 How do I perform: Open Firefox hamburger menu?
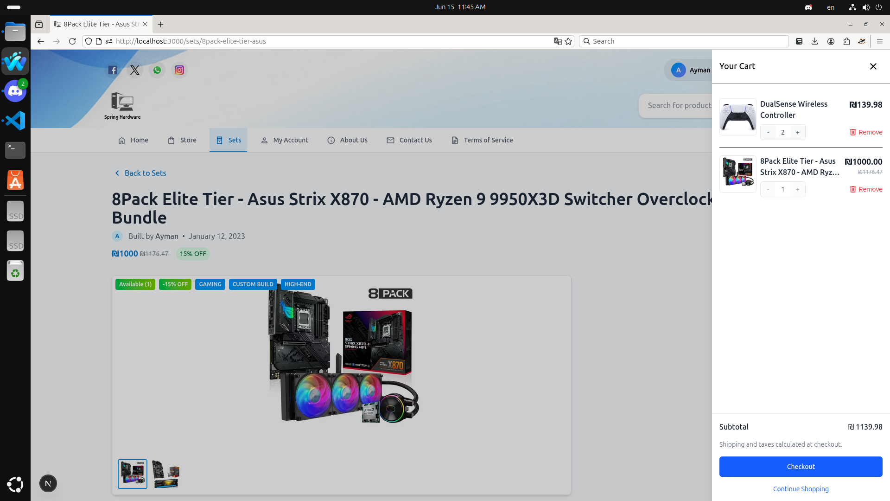880,41
